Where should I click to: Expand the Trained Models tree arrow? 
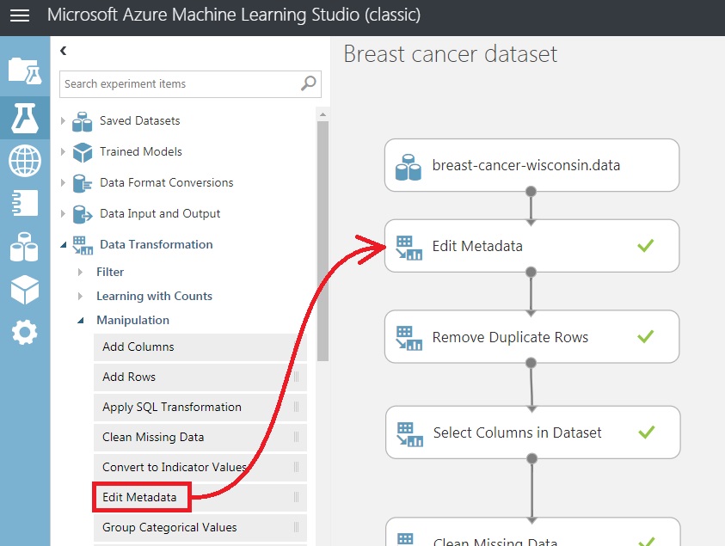(63, 151)
